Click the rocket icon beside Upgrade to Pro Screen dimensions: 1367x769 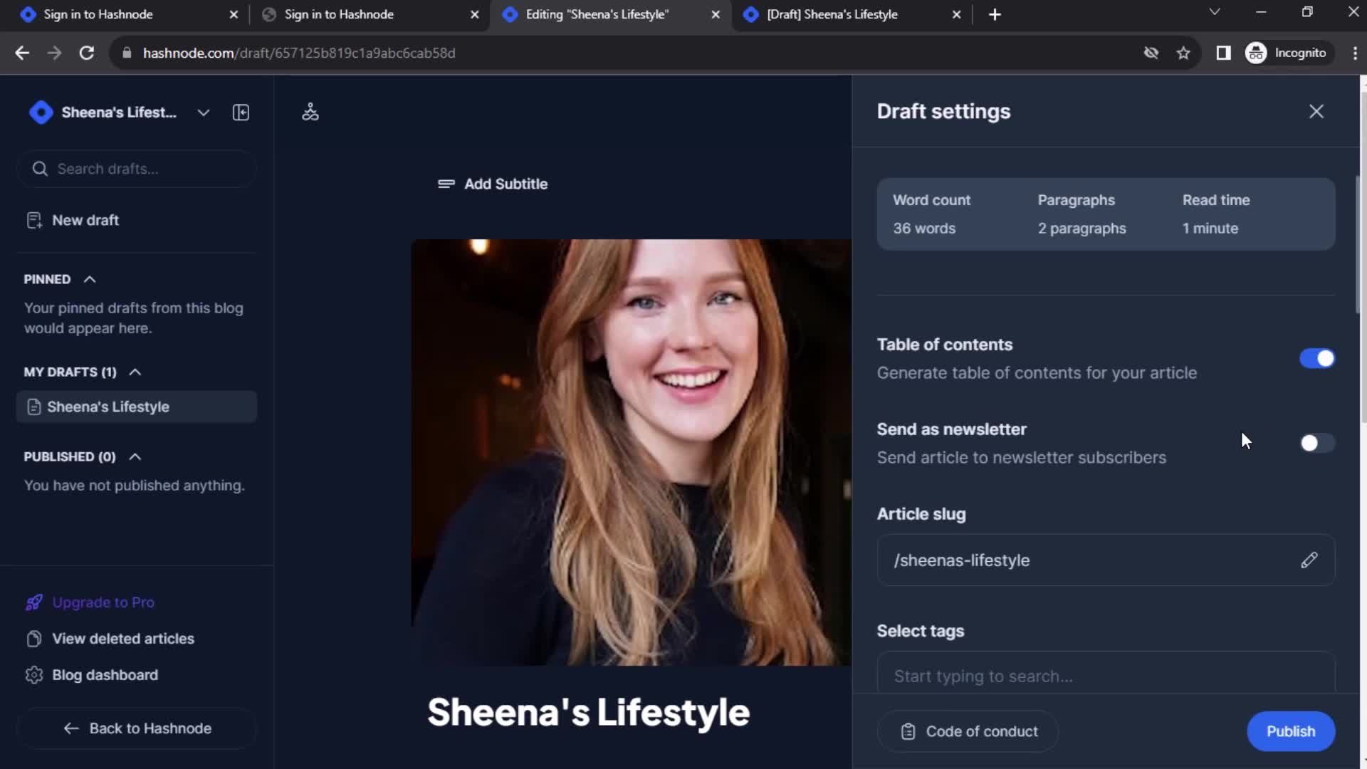click(x=33, y=602)
